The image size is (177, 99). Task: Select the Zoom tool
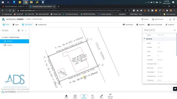[x=93, y=97]
